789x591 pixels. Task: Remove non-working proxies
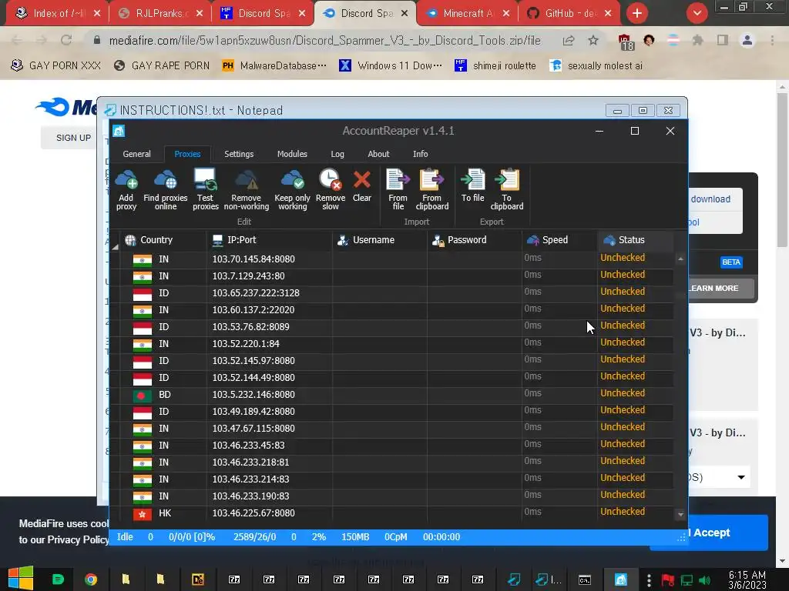[x=246, y=189]
